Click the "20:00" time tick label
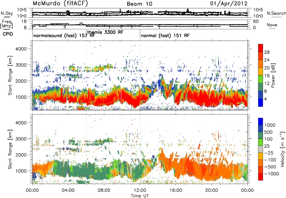 (212, 190)
